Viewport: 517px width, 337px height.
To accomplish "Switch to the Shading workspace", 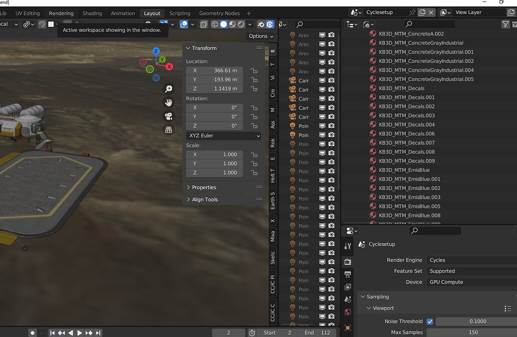I will 92,13.
